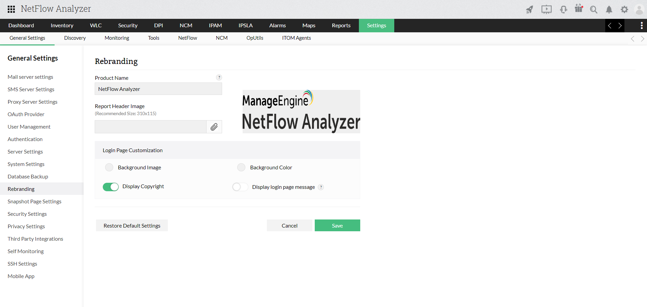This screenshot has width=647, height=307.
Task: Click the Save button
Action: (337, 226)
